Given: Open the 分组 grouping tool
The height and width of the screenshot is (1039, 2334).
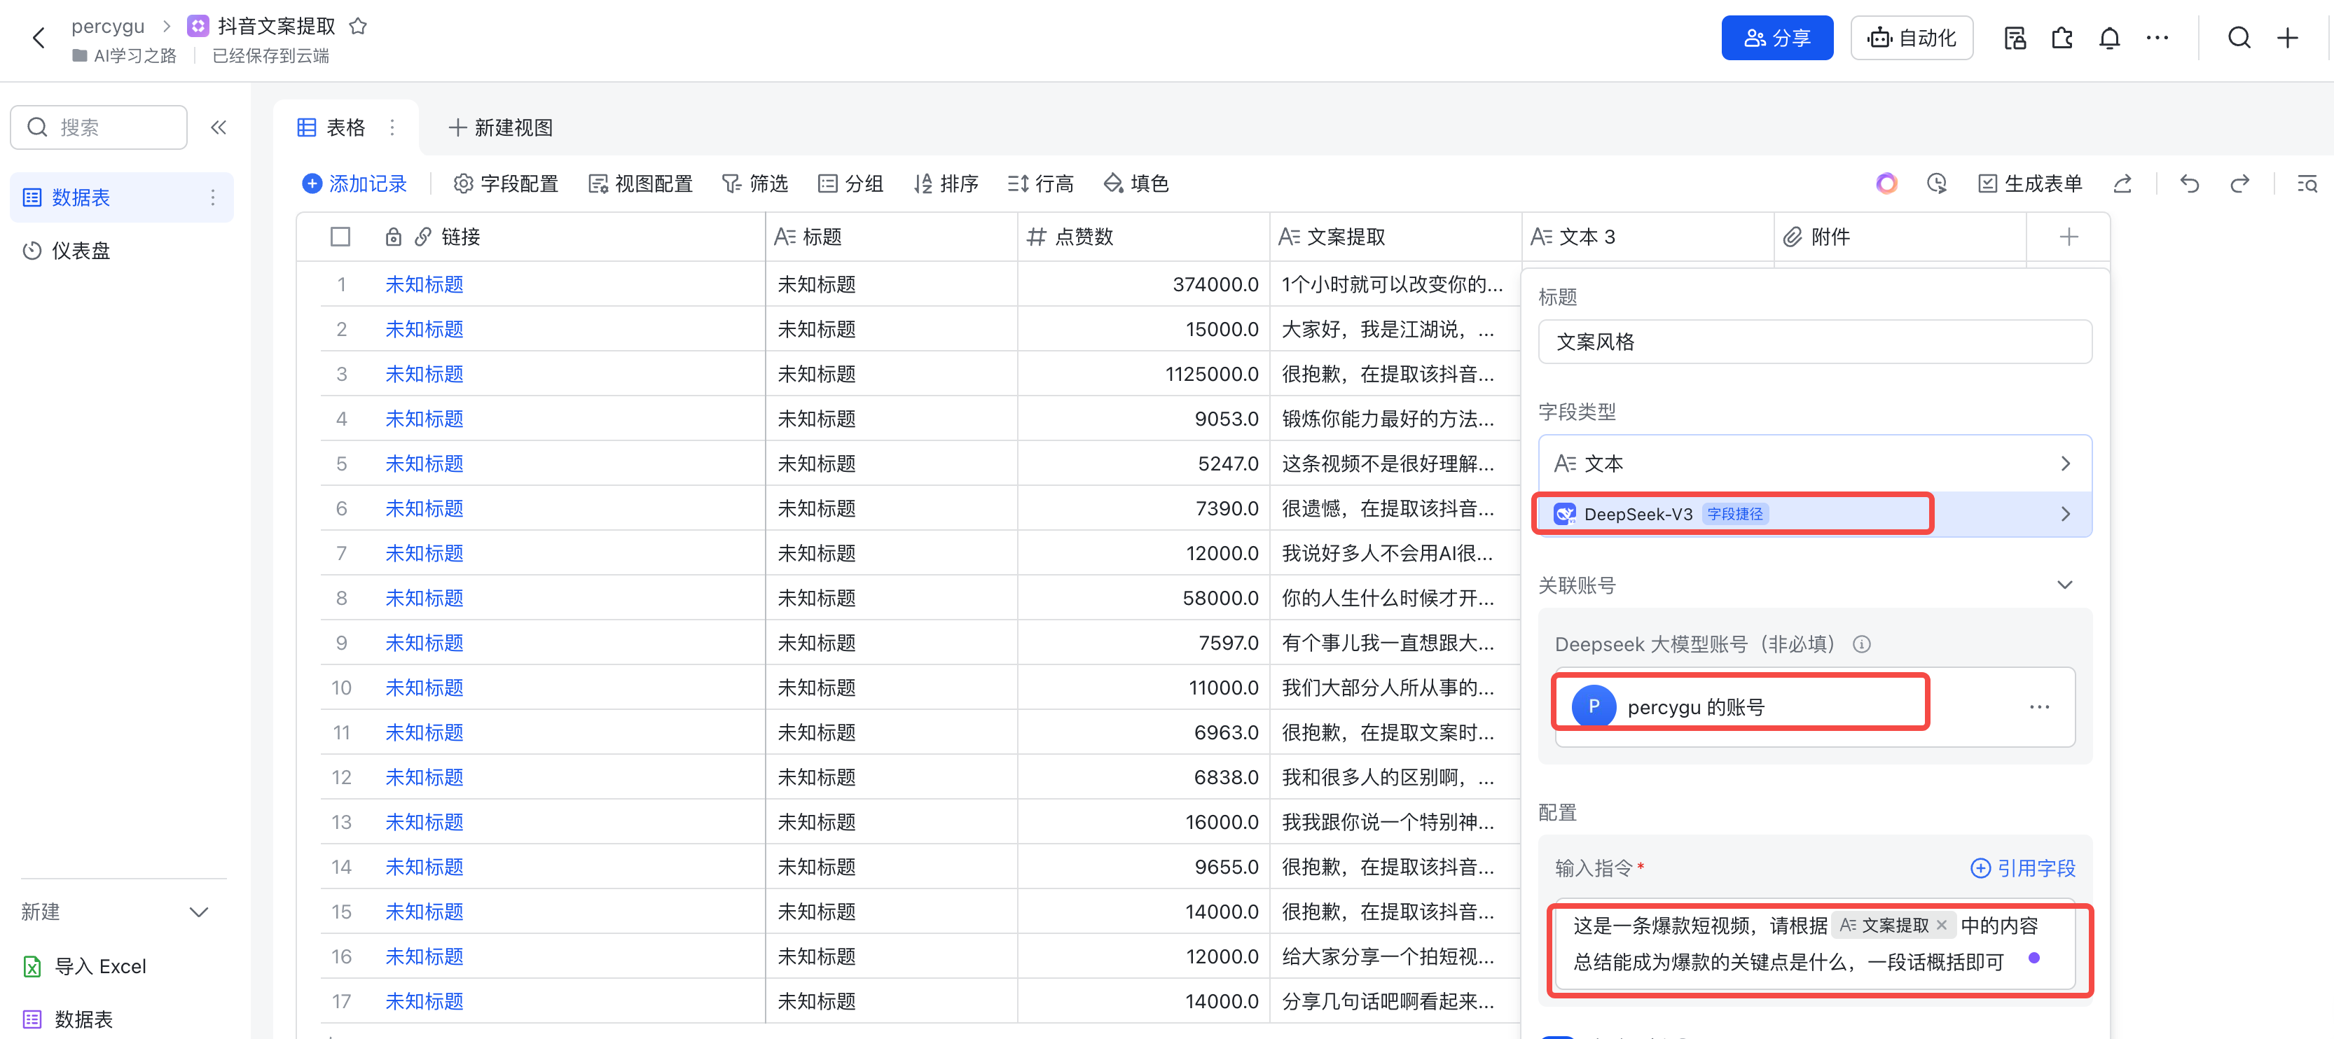Looking at the screenshot, I should [850, 184].
